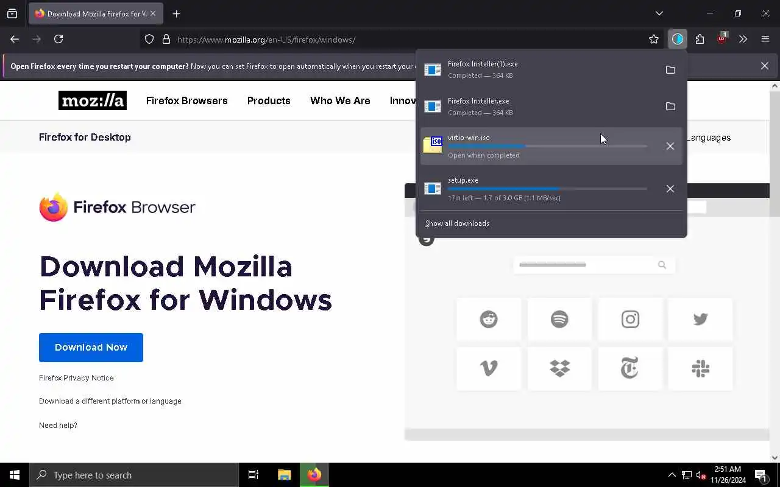Click the Reddit tile in preview
Image resolution: width=780 pixels, height=487 pixels.
(x=489, y=319)
